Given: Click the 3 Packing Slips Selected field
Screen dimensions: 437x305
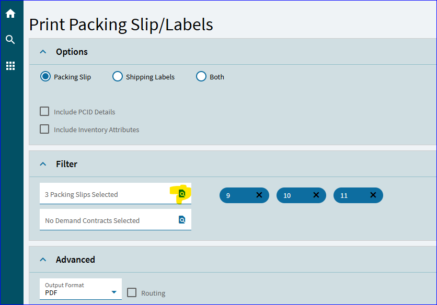Looking at the screenshot, I should tap(116, 194).
